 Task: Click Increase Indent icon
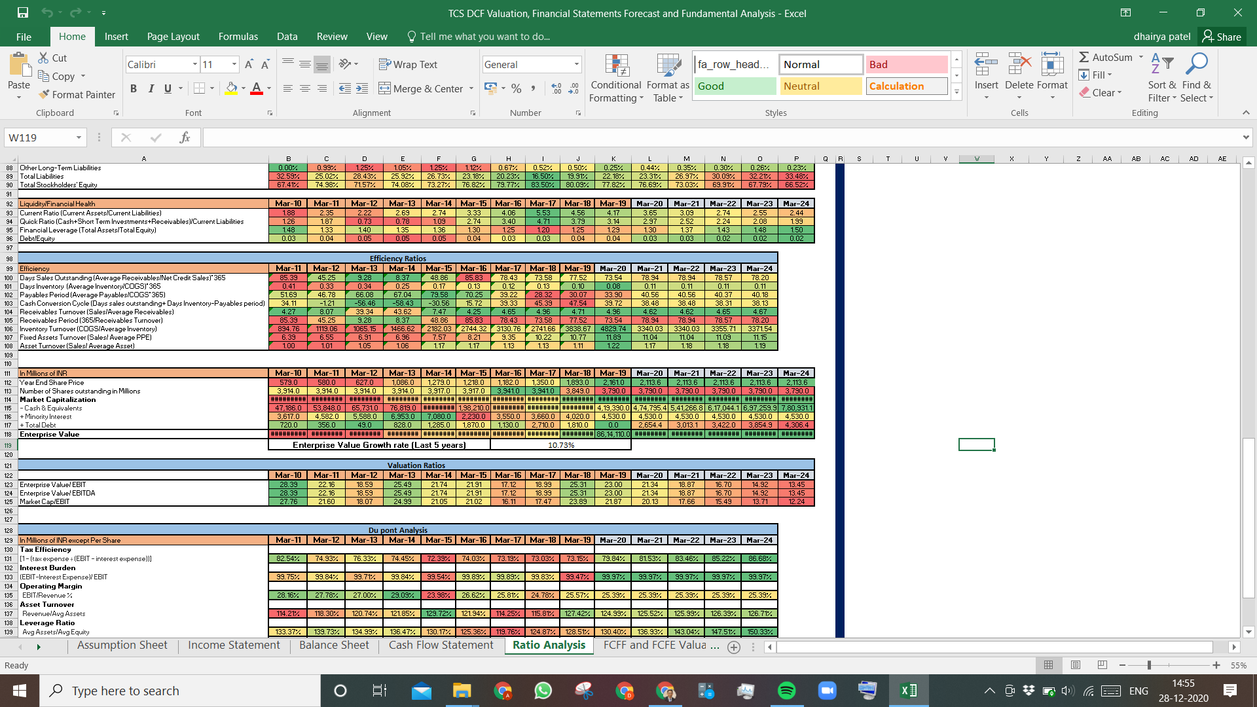click(x=362, y=88)
